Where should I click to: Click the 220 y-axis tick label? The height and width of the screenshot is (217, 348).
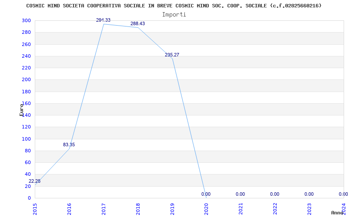point(26,68)
